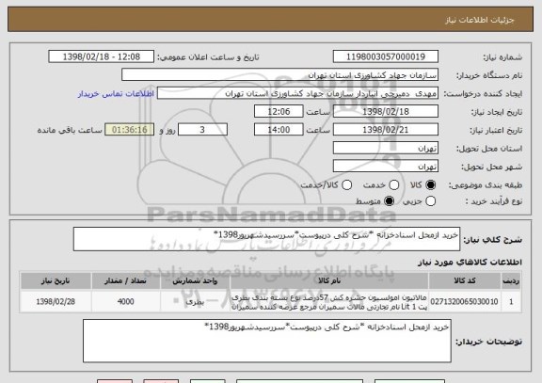Viewport: 542px width, 383px height.
Task: Click the need date cell 1398/02/28
Action: pyautogui.click(x=56, y=302)
